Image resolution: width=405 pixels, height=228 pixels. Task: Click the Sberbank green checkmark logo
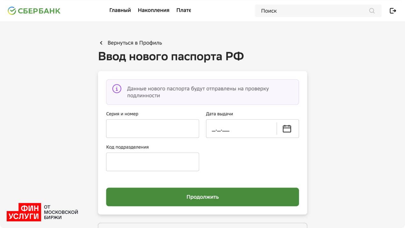[x=12, y=11]
